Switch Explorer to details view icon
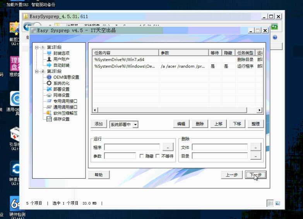 coord(270,203)
